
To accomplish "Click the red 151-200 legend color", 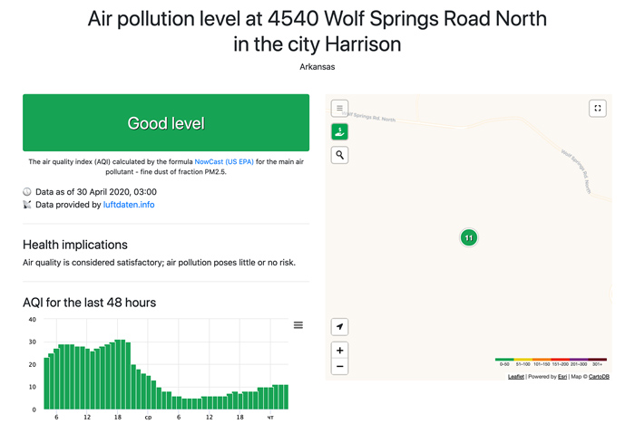I will [x=560, y=360].
